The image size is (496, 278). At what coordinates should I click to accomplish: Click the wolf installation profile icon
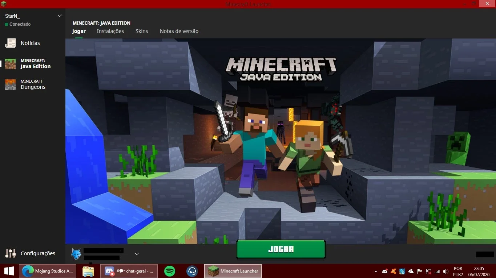coord(76,254)
